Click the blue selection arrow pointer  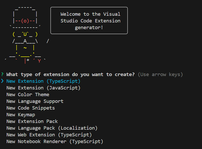click(x=2, y=81)
